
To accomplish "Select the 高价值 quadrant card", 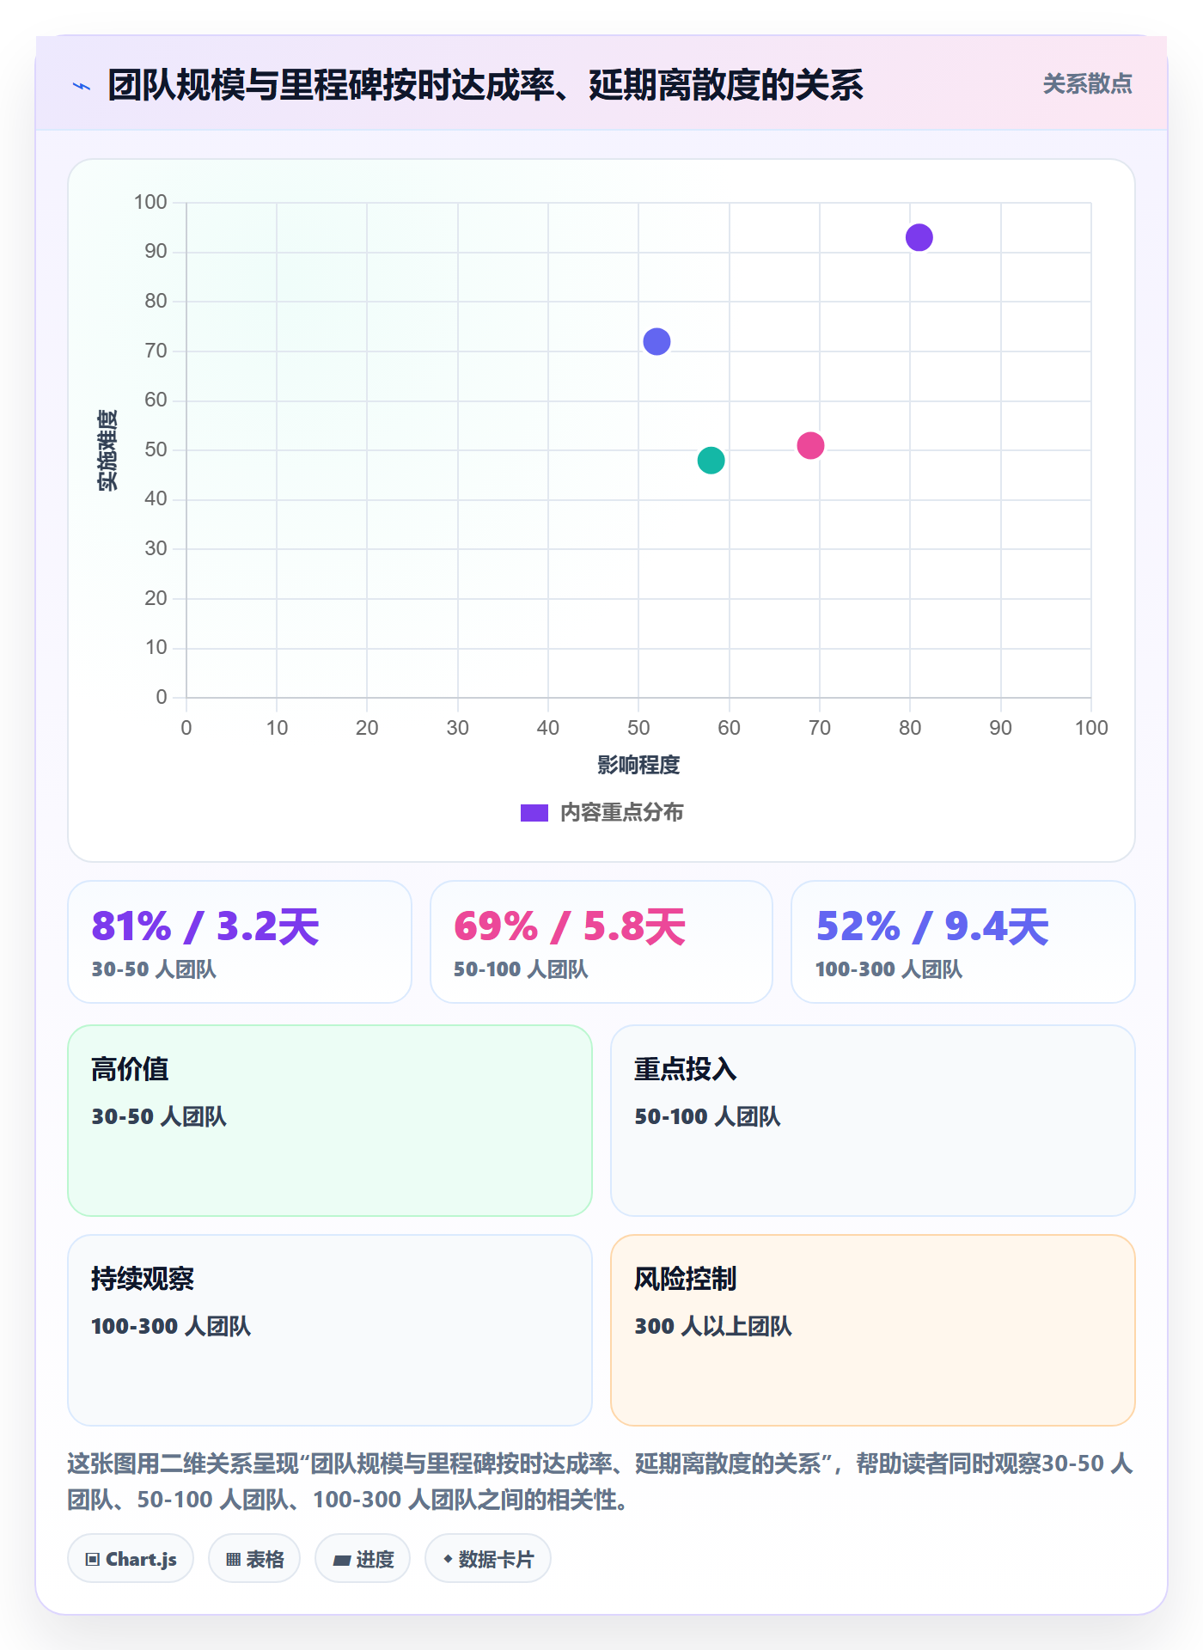I will 330,1121.
